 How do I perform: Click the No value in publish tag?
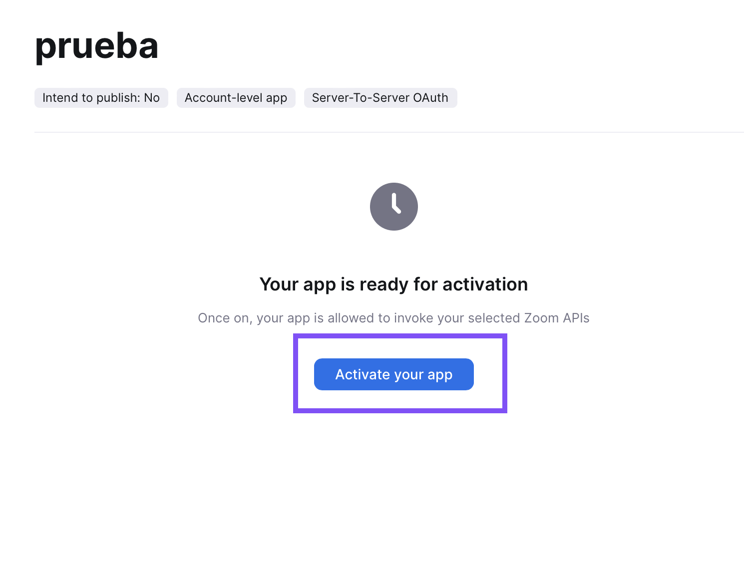click(x=152, y=98)
